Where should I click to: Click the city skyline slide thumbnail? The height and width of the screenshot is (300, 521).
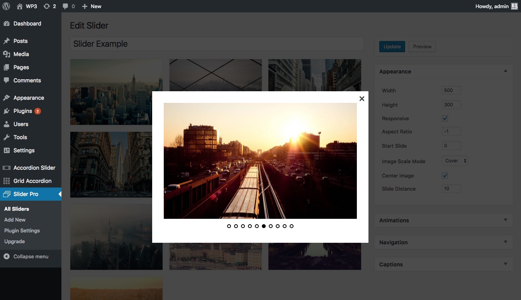click(116, 92)
